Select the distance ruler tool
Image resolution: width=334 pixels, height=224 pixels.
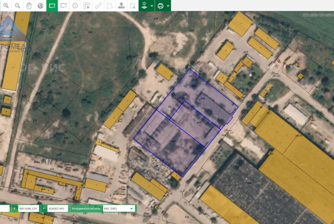[98, 6]
